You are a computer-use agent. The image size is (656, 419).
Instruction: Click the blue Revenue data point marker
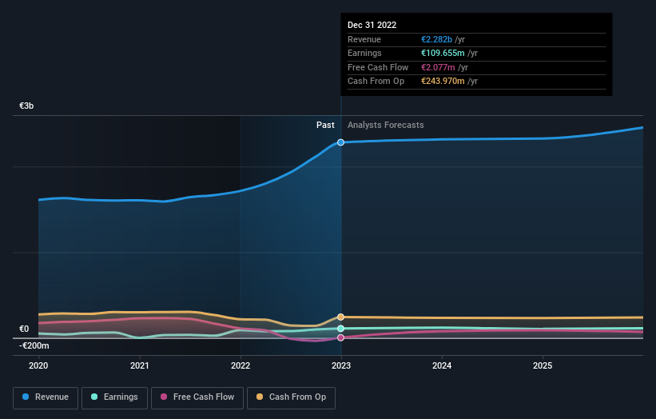(x=340, y=142)
